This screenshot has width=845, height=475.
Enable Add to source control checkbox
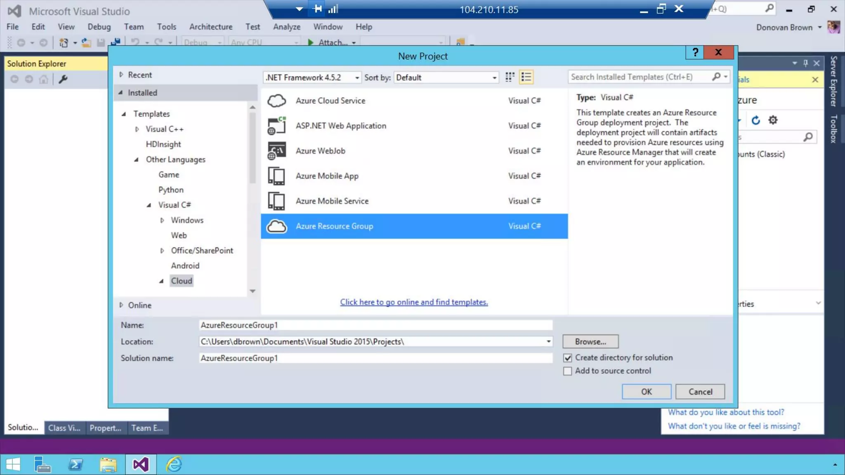pos(568,371)
